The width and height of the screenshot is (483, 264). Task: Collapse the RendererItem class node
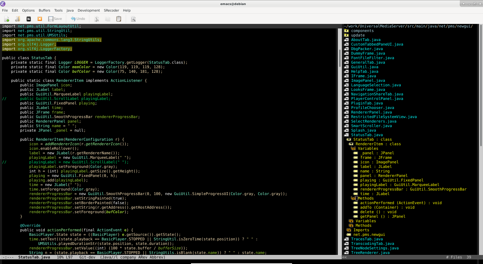pyautogui.click(x=351, y=144)
